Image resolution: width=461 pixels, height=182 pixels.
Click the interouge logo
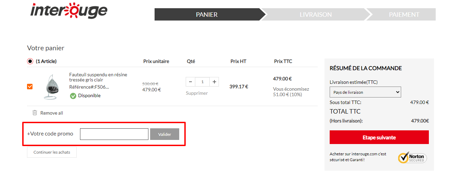click(x=69, y=11)
